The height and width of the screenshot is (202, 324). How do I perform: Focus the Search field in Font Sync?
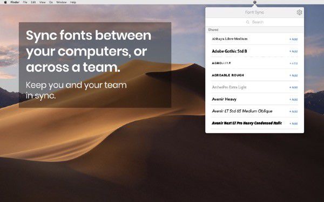(x=254, y=22)
